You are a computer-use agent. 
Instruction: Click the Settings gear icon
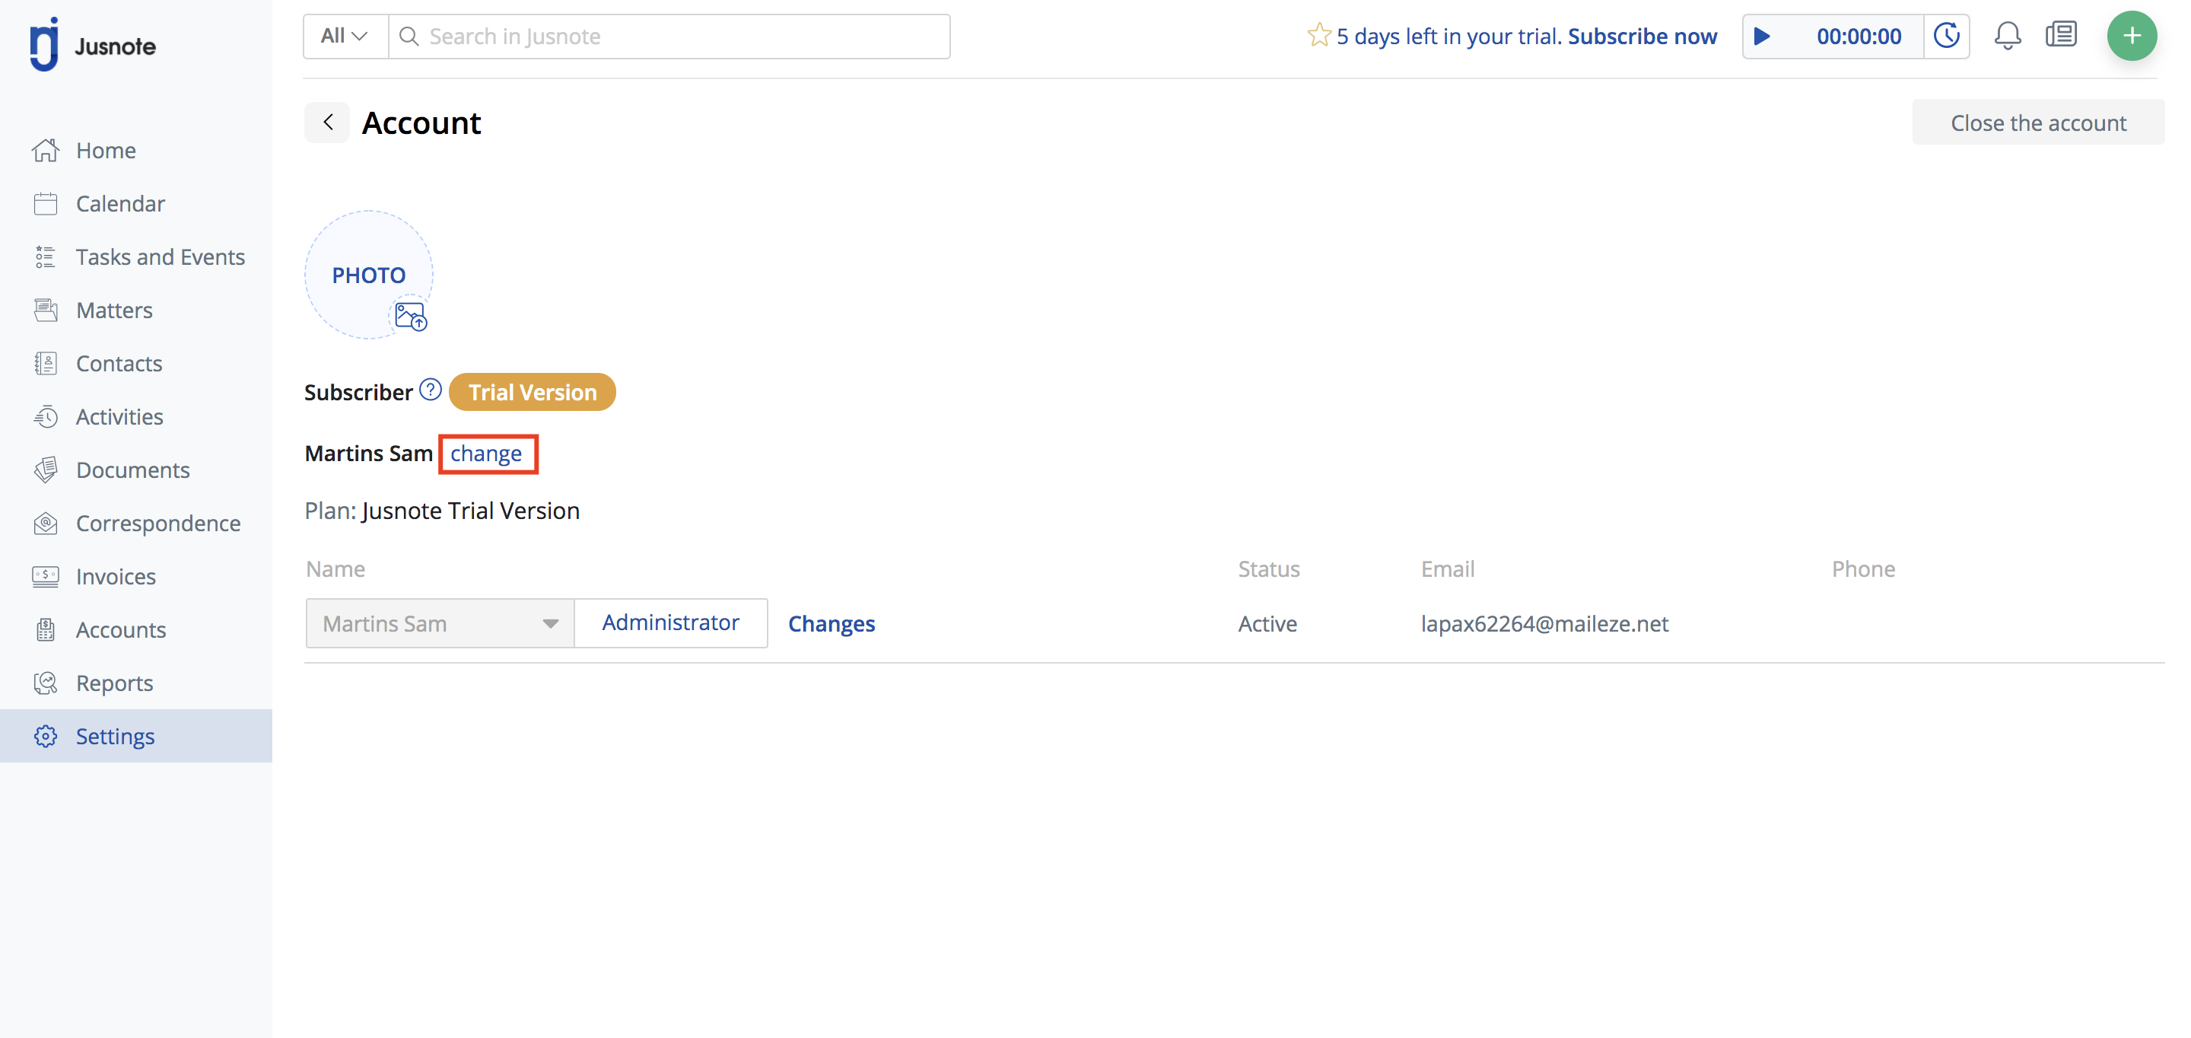[x=46, y=737]
